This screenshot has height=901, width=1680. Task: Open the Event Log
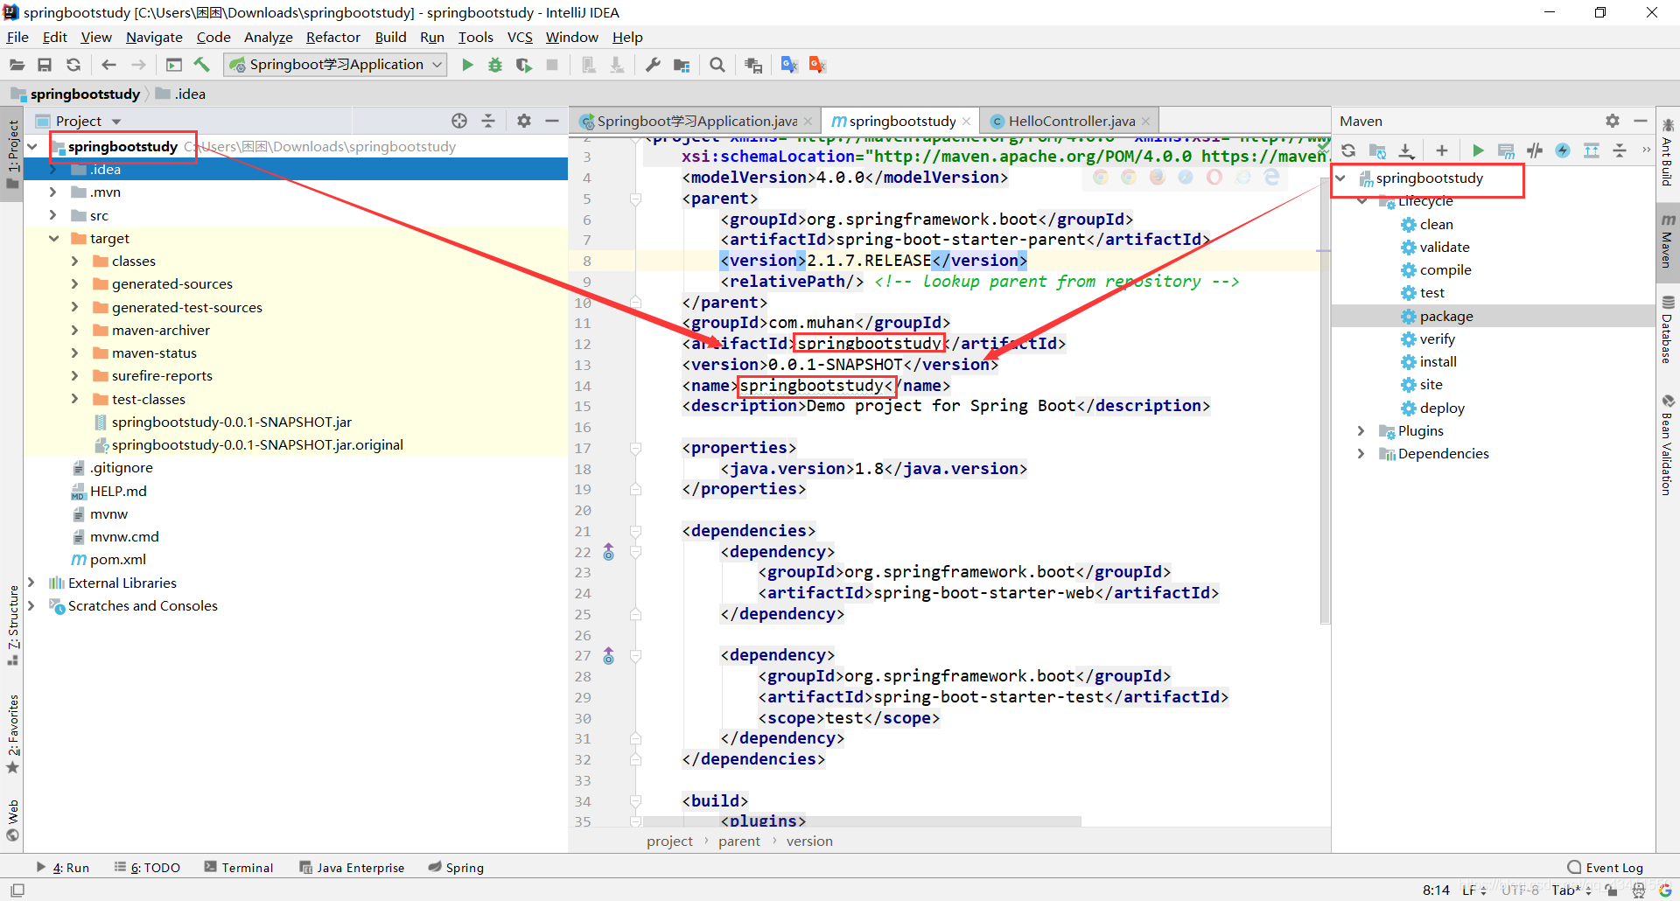[1606, 868]
